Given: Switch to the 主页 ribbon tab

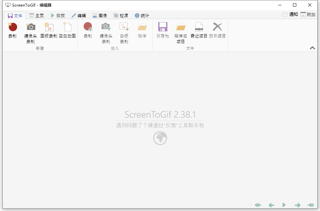Looking at the screenshot, I should 37,15.
